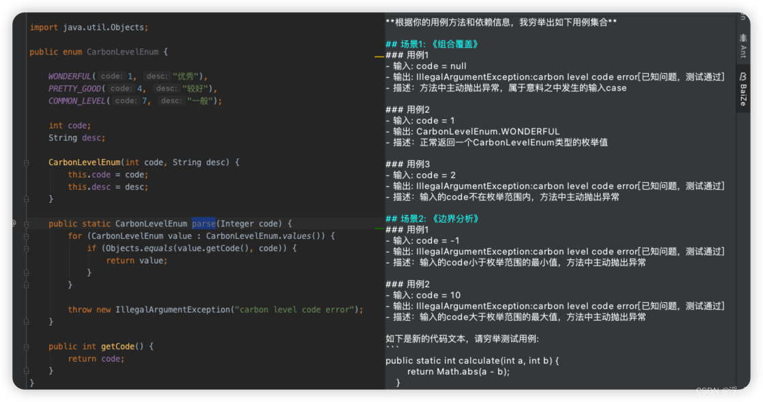Open the BaiZe tool window tab
This screenshot has height=402, width=763.
click(743, 89)
